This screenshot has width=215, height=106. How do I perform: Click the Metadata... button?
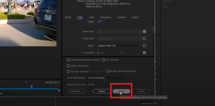click(x=76, y=91)
